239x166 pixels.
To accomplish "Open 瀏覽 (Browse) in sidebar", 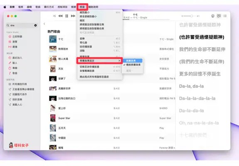I will [x=13, y=41].
